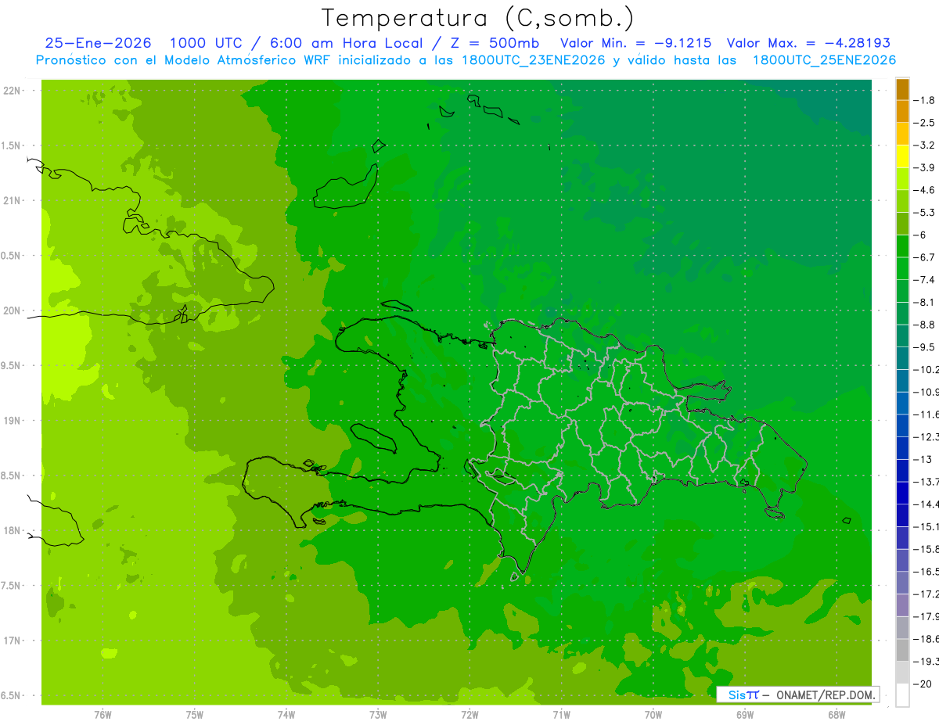Click the '68W' longitude label

click(x=836, y=714)
